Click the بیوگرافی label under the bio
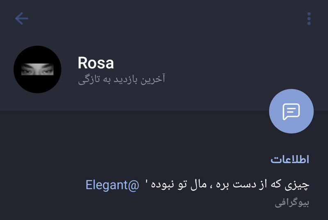Screen dimensions: 328x220 pyautogui.click(x=292, y=203)
